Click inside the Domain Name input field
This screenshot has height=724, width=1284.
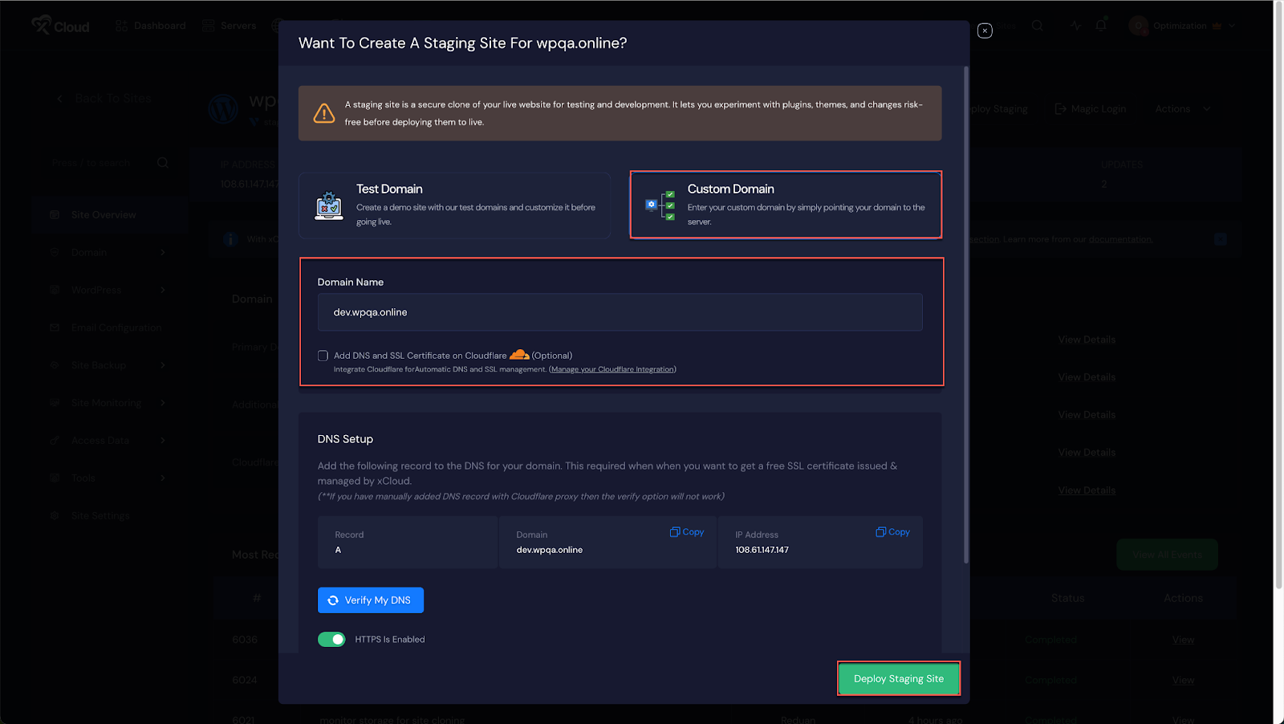(620, 312)
